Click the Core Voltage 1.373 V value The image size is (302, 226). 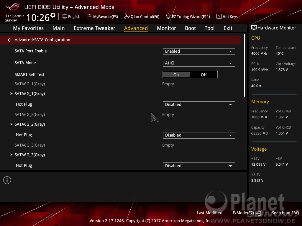point(282,69)
